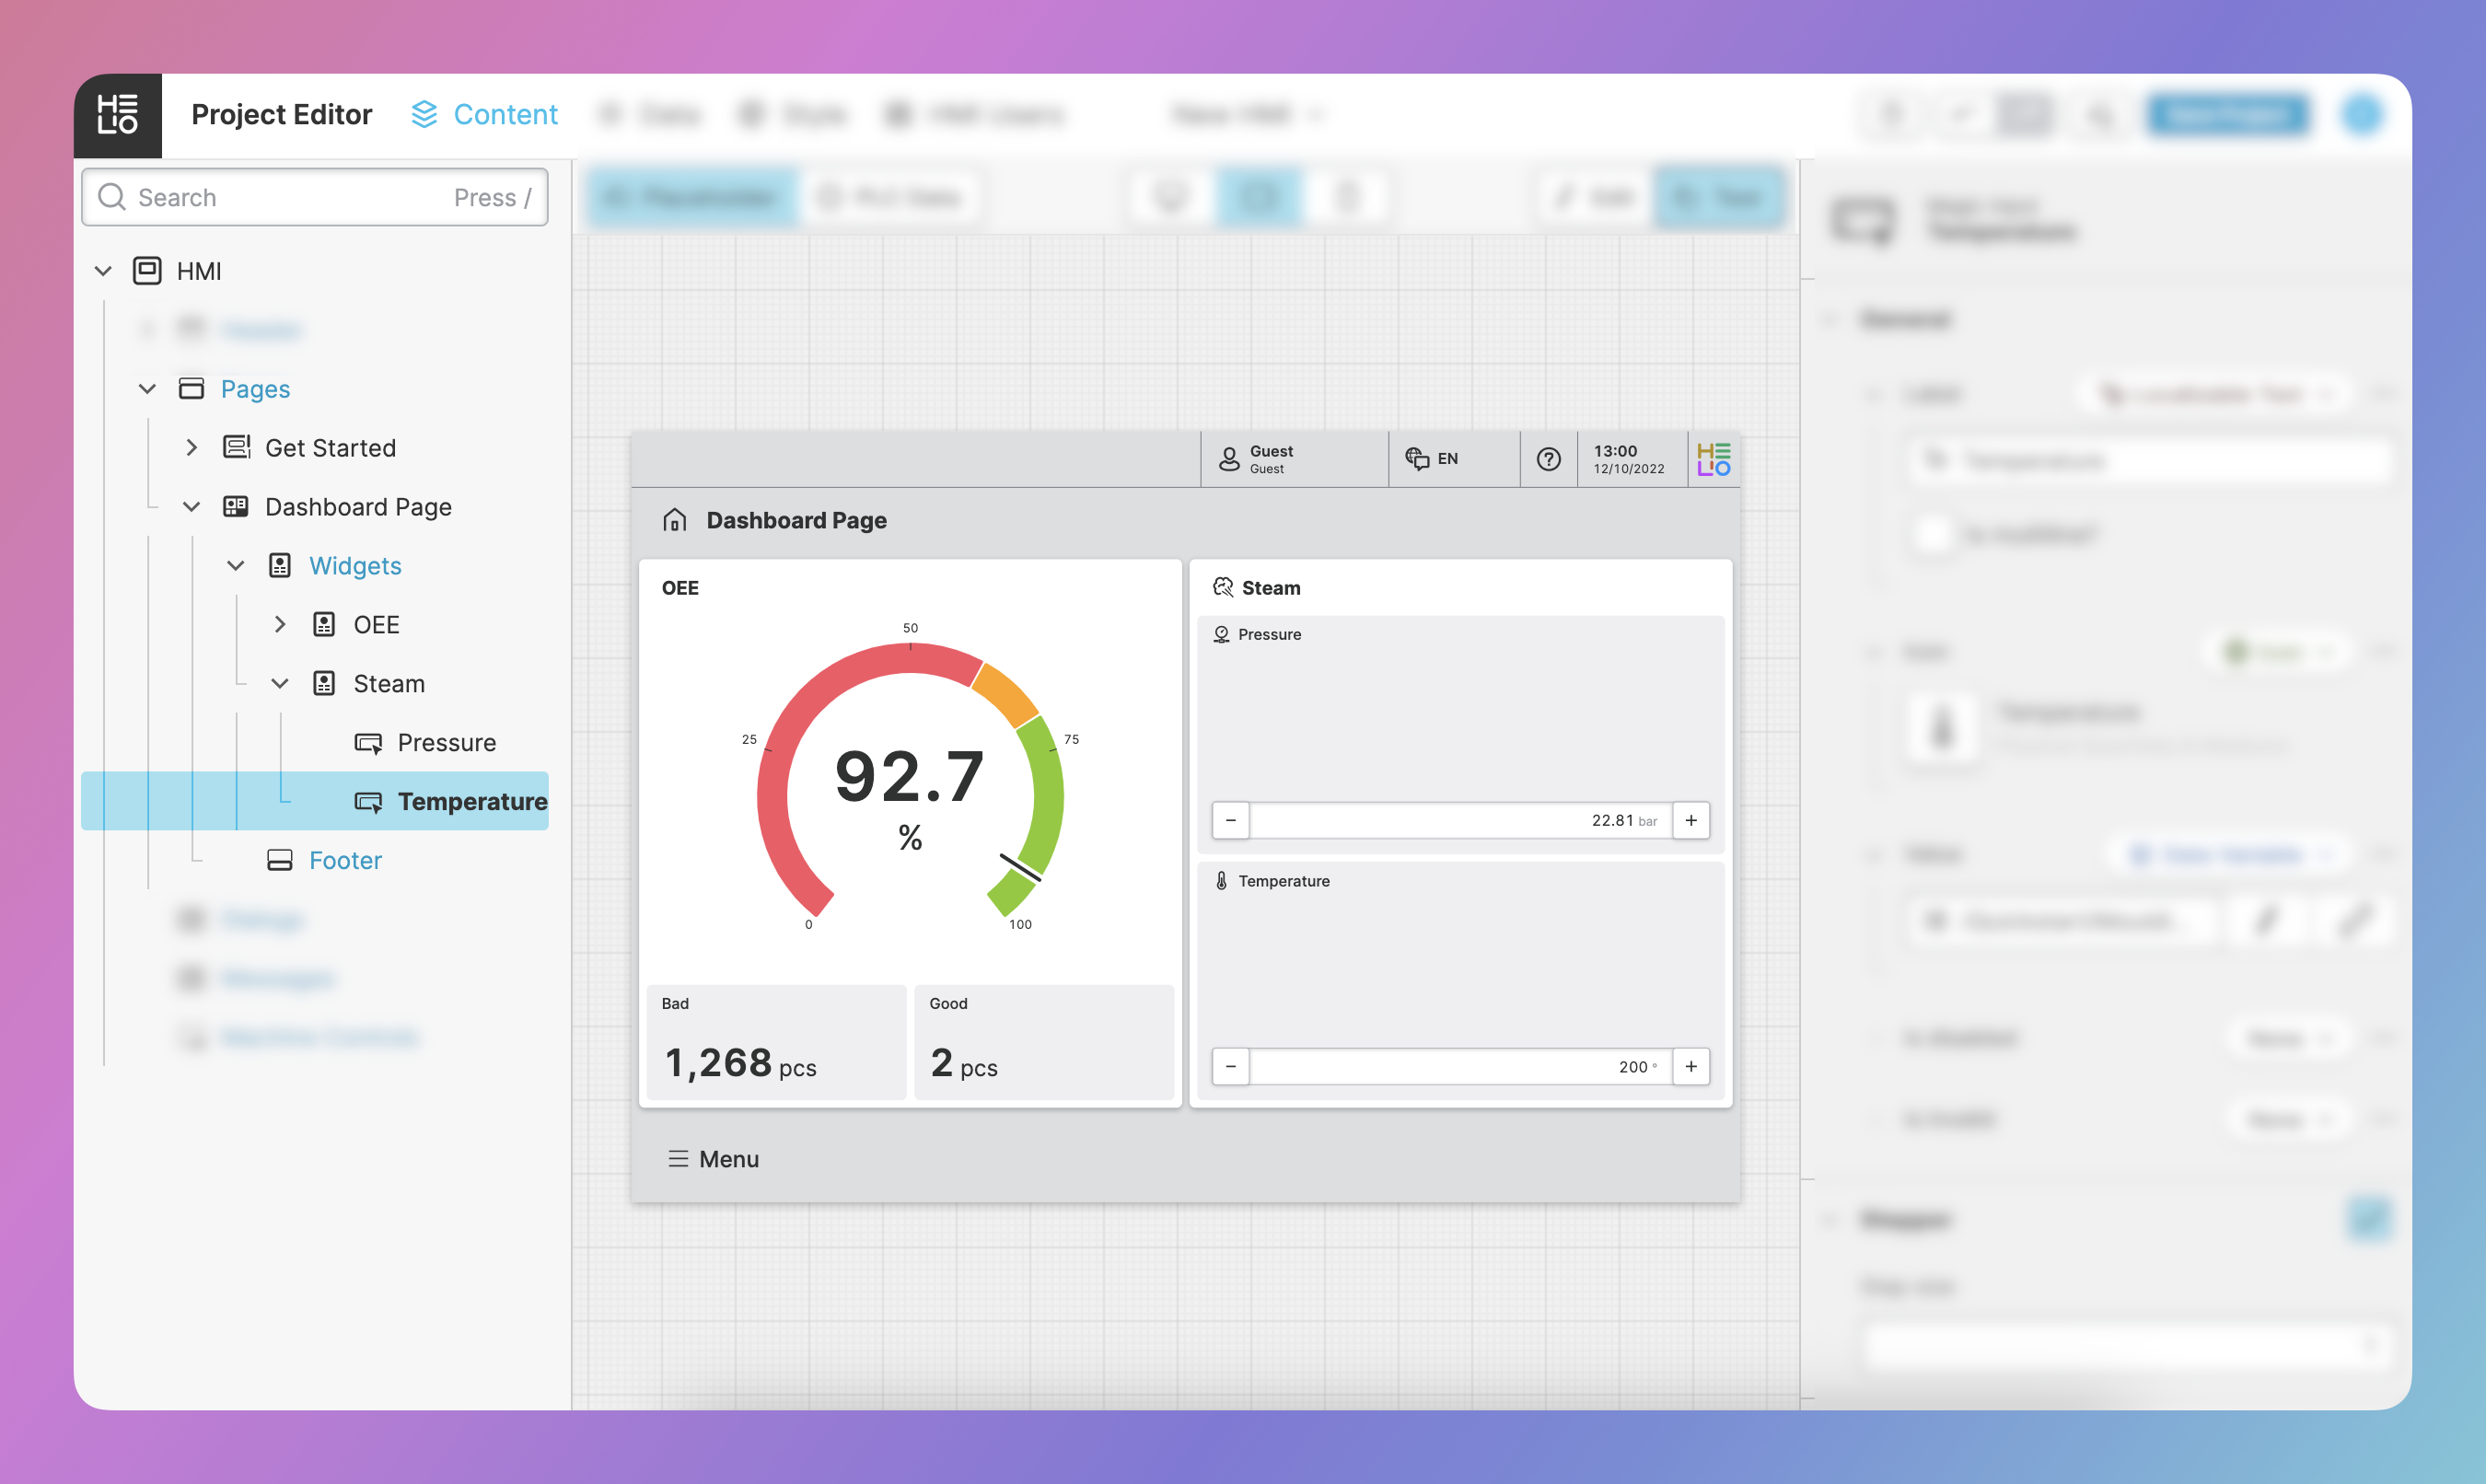The width and height of the screenshot is (2486, 1484).
Task: Click the help question mark icon
Action: pos(1548,459)
